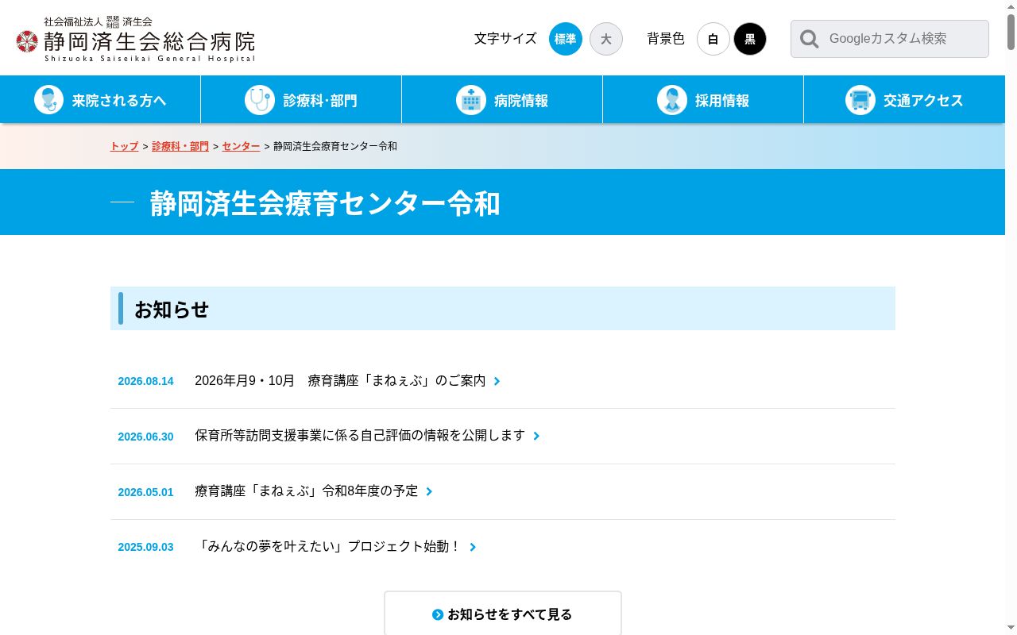Open the 診療科・部門 menu
The width and height of the screenshot is (1017, 635).
(x=301, y=100)
